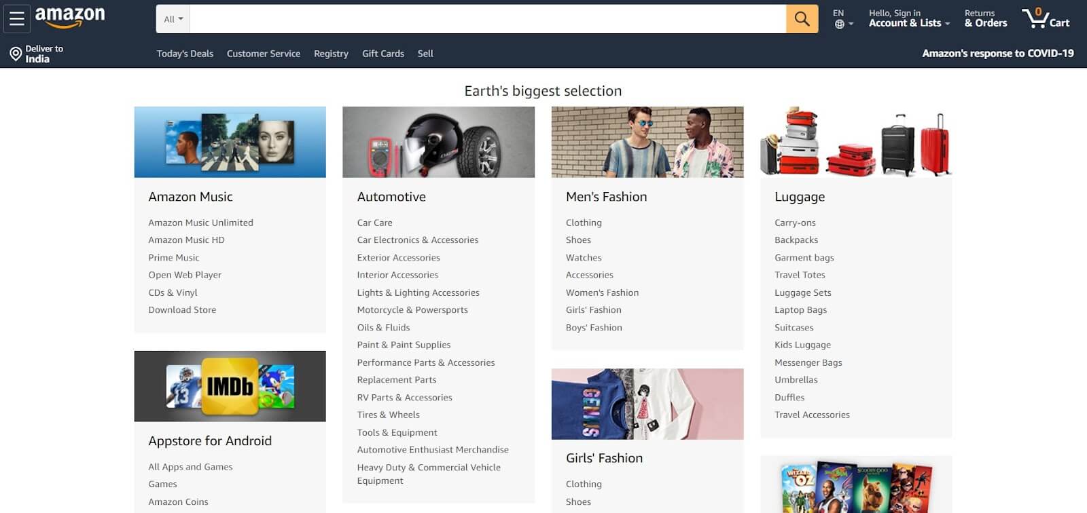The image size is (1087, 513).
Task: Click the globe language icon
Action: [x=840, y=24]
